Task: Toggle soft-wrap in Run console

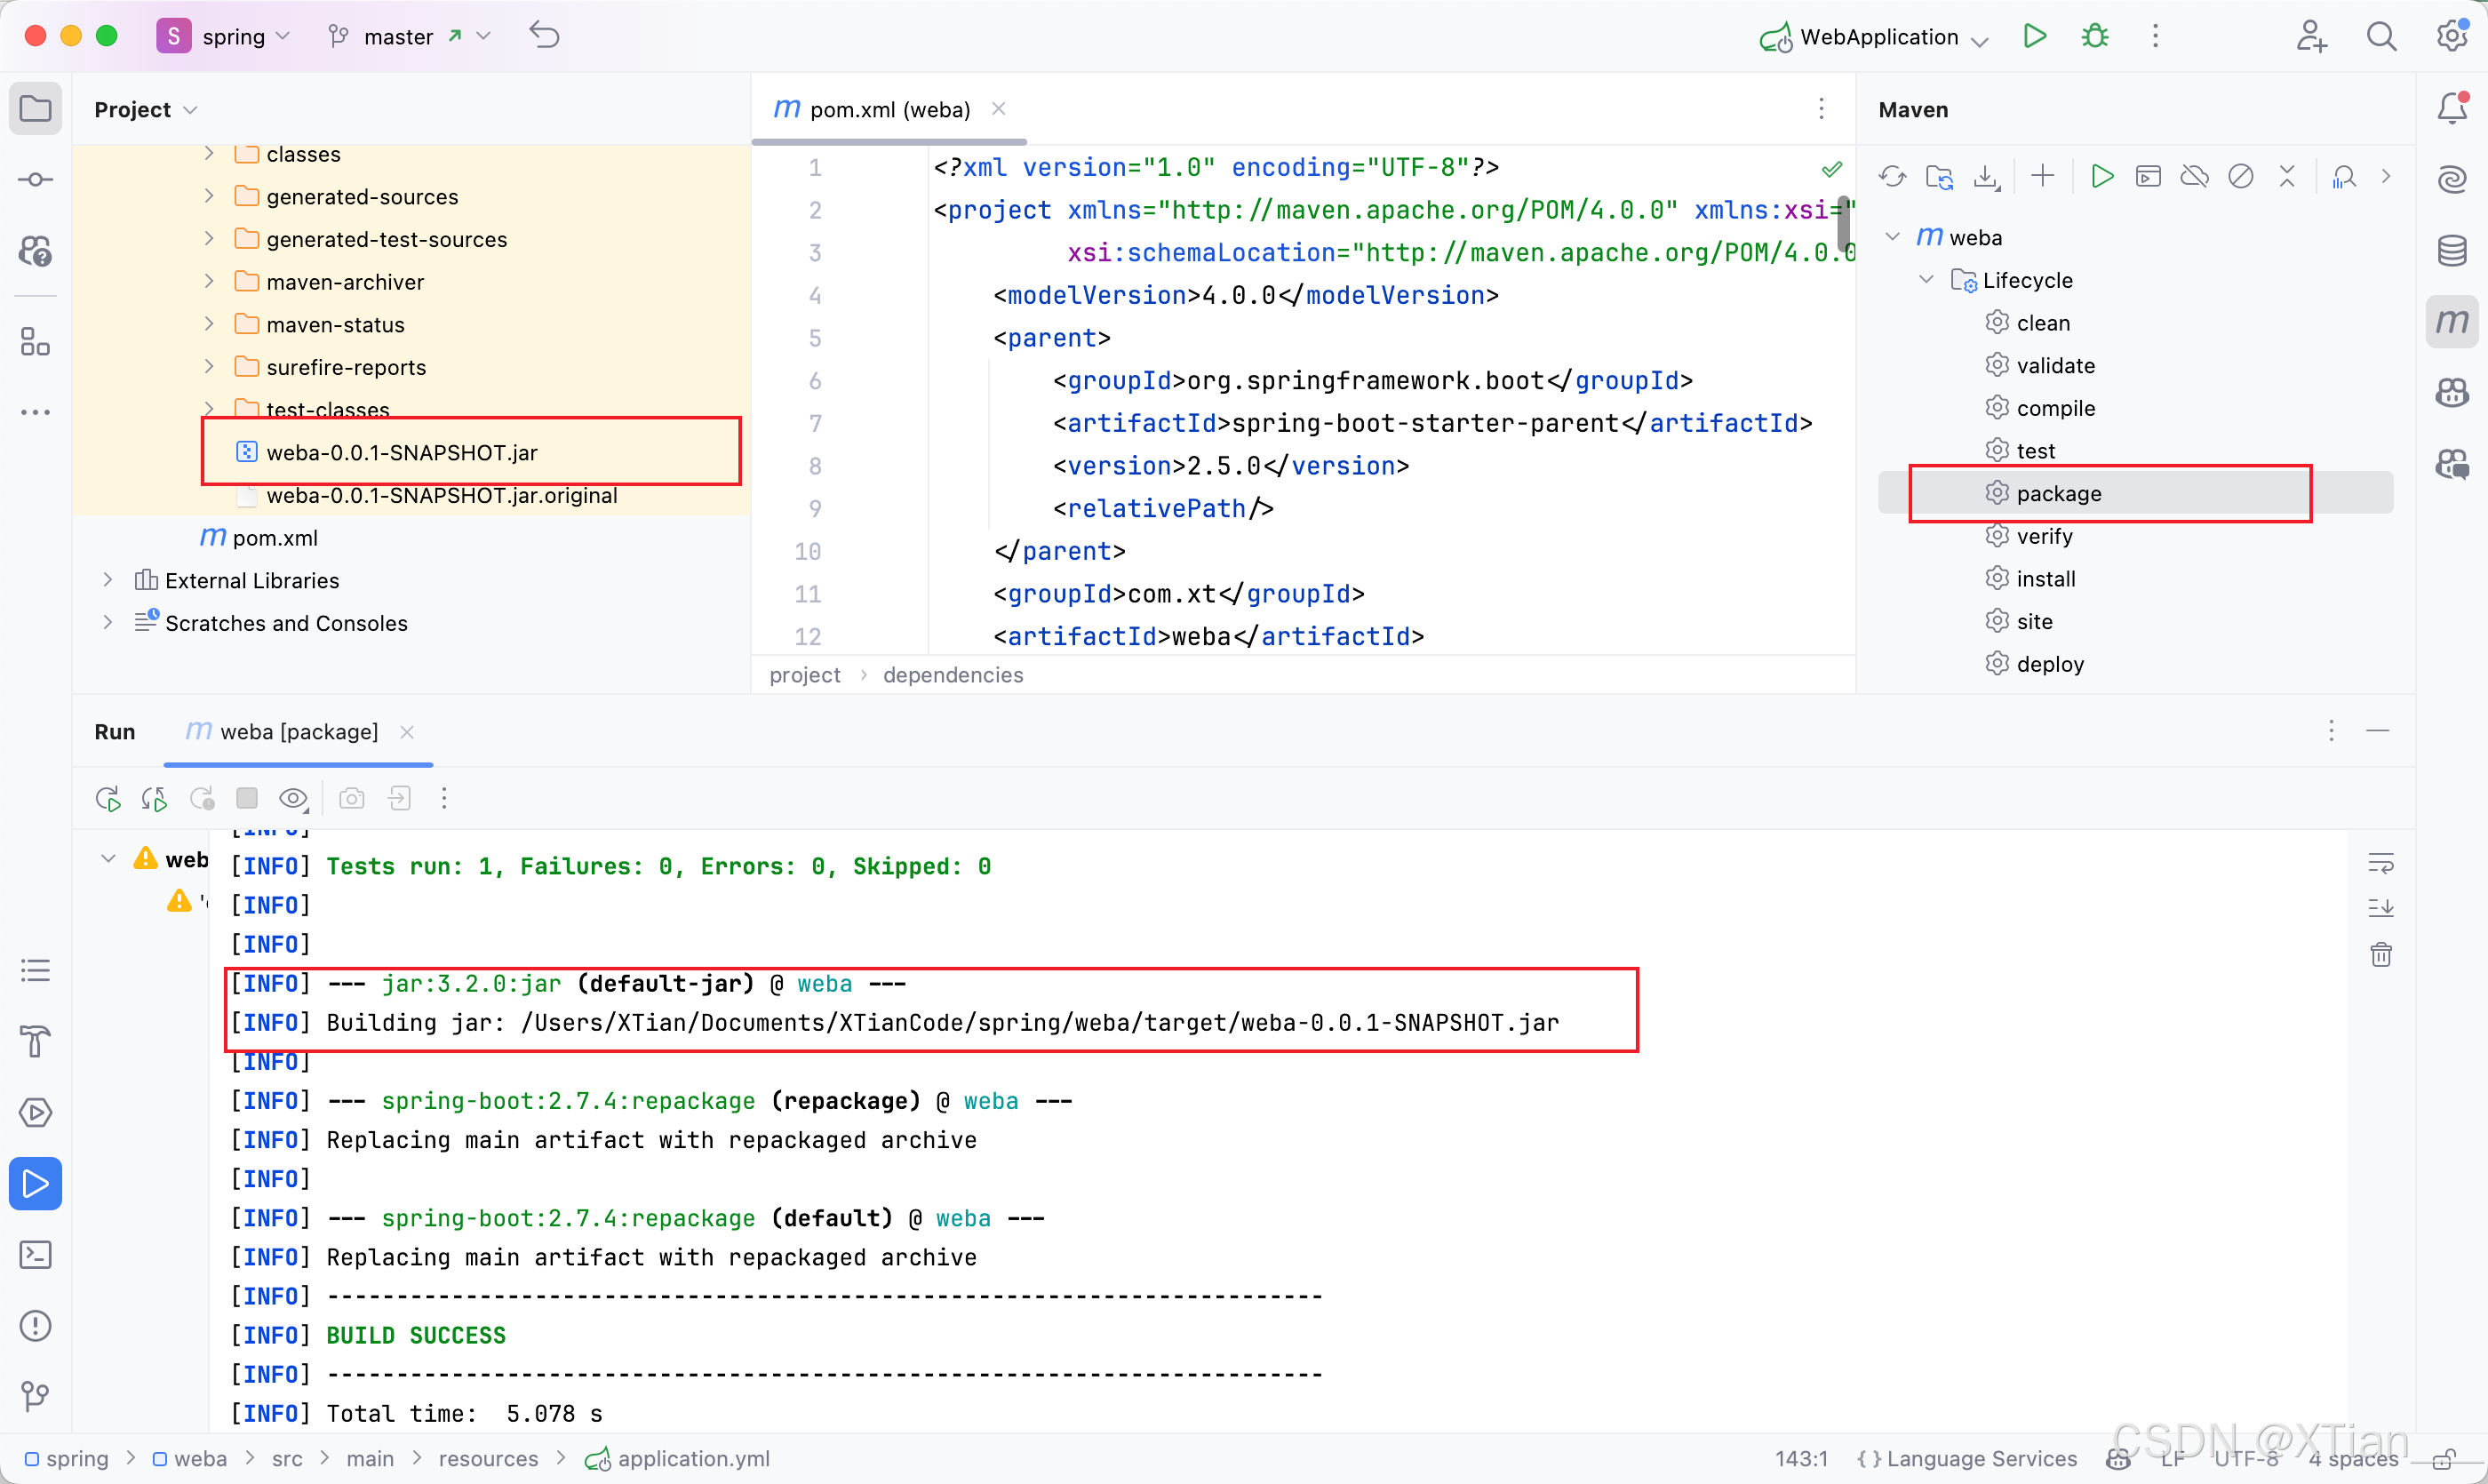Action: pyautogui.click(x=2381, y=863)
